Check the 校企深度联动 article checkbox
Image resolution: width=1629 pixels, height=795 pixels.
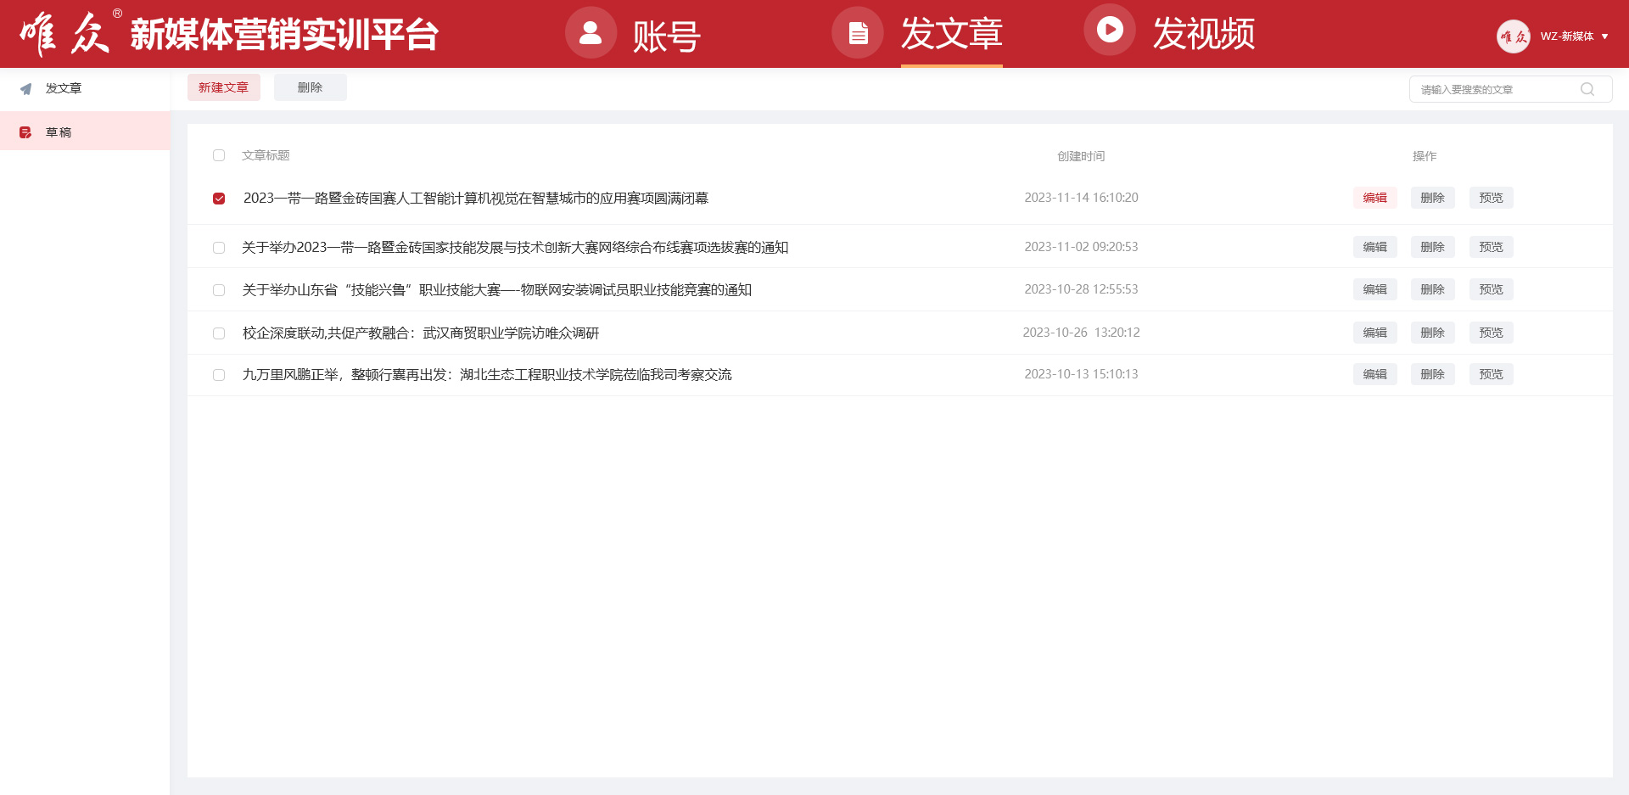pyautogui.click(x=219, y=333)
